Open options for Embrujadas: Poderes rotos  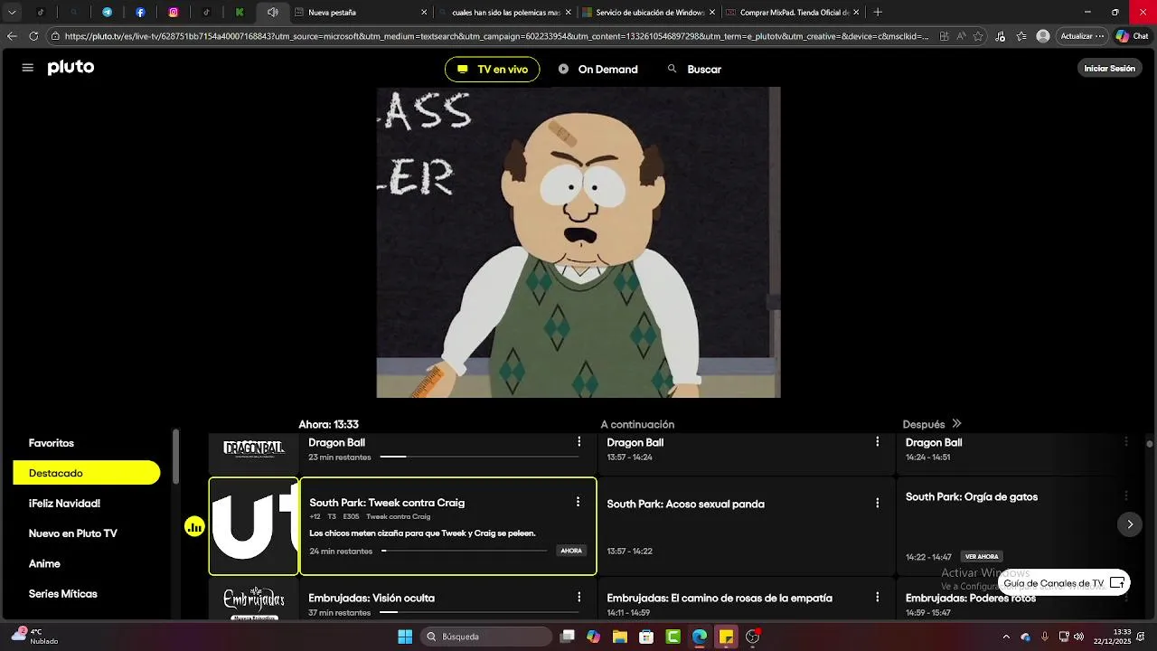pos(1126,598)
